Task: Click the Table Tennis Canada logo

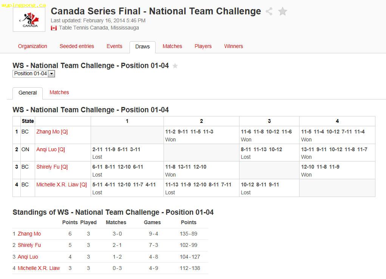Action: click(29, 20)
